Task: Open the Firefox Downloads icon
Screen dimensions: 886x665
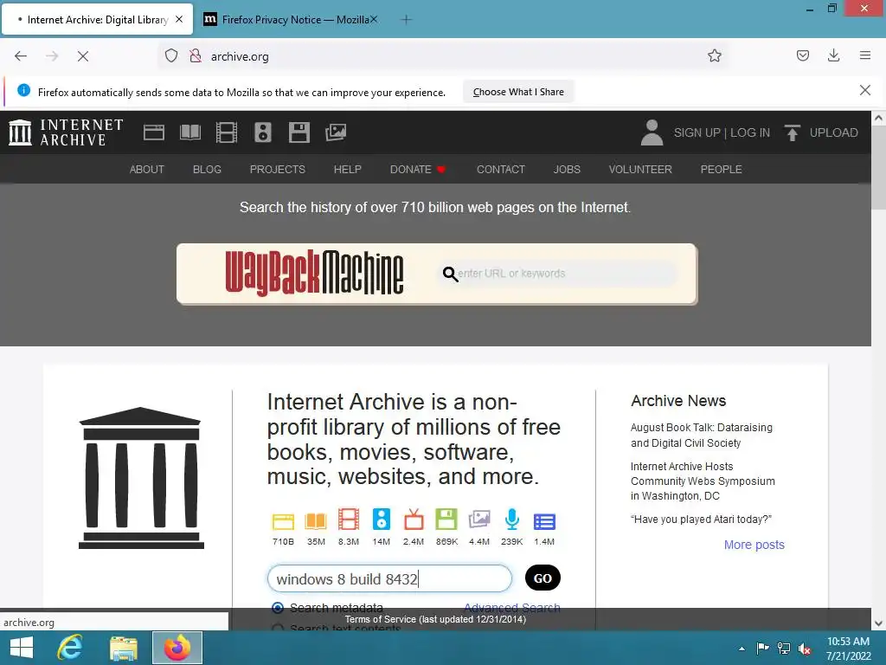Action: click(833, 55)
